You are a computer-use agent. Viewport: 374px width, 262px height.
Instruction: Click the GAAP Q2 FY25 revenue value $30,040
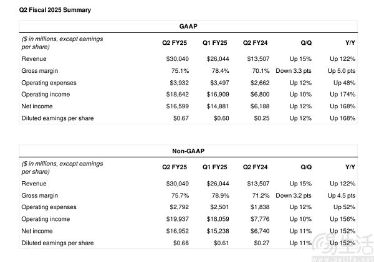click(178, 59)
